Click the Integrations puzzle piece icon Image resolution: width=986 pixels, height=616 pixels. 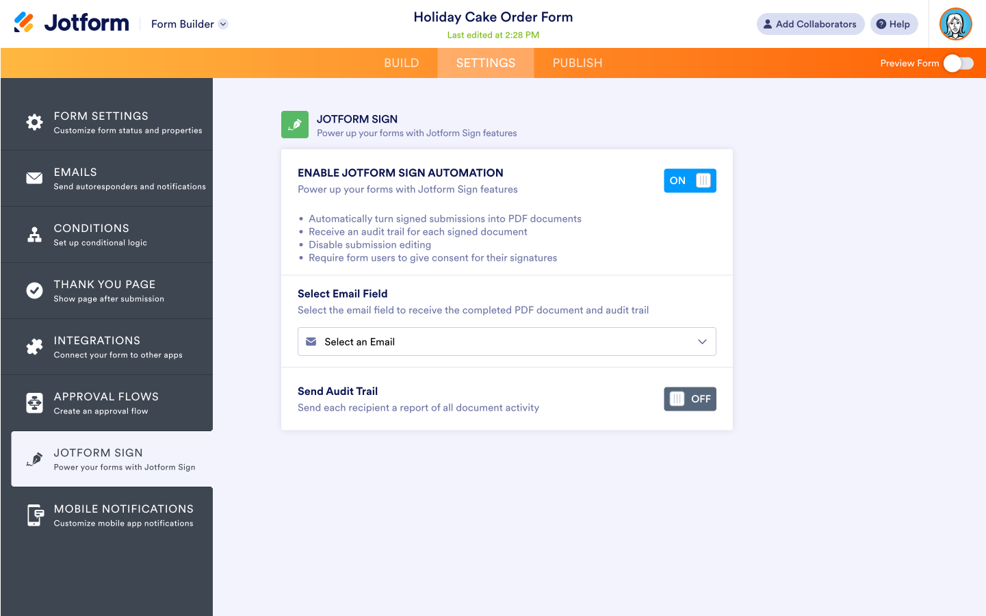(x=34, y=347)
